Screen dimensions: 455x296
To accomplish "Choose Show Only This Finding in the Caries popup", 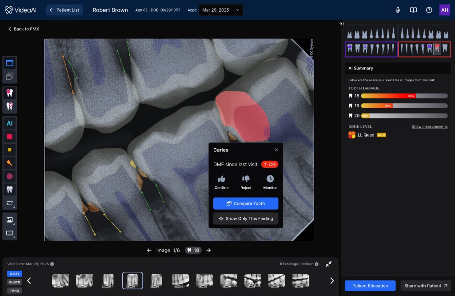I will tap(246, 219).
